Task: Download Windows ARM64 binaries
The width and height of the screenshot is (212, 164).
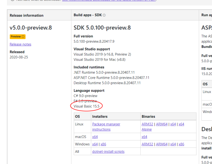Action: click(162, 144)
